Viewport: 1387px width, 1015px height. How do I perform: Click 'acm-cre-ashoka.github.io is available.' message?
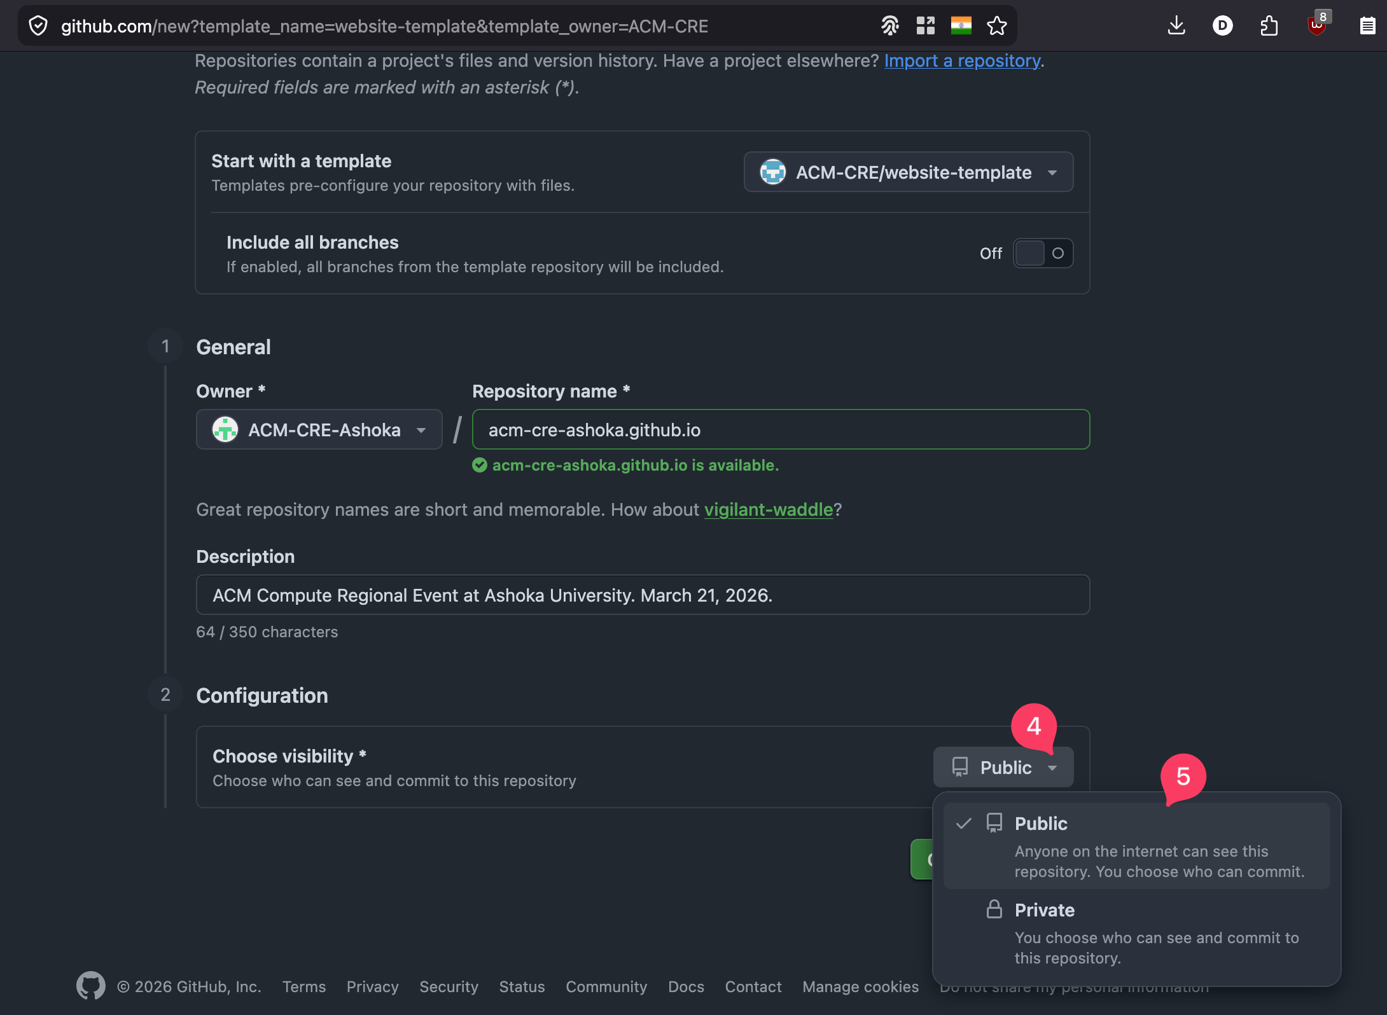(x=636, y=466)
